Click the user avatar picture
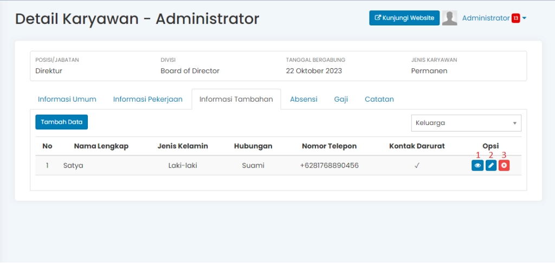 coord(449,18)
